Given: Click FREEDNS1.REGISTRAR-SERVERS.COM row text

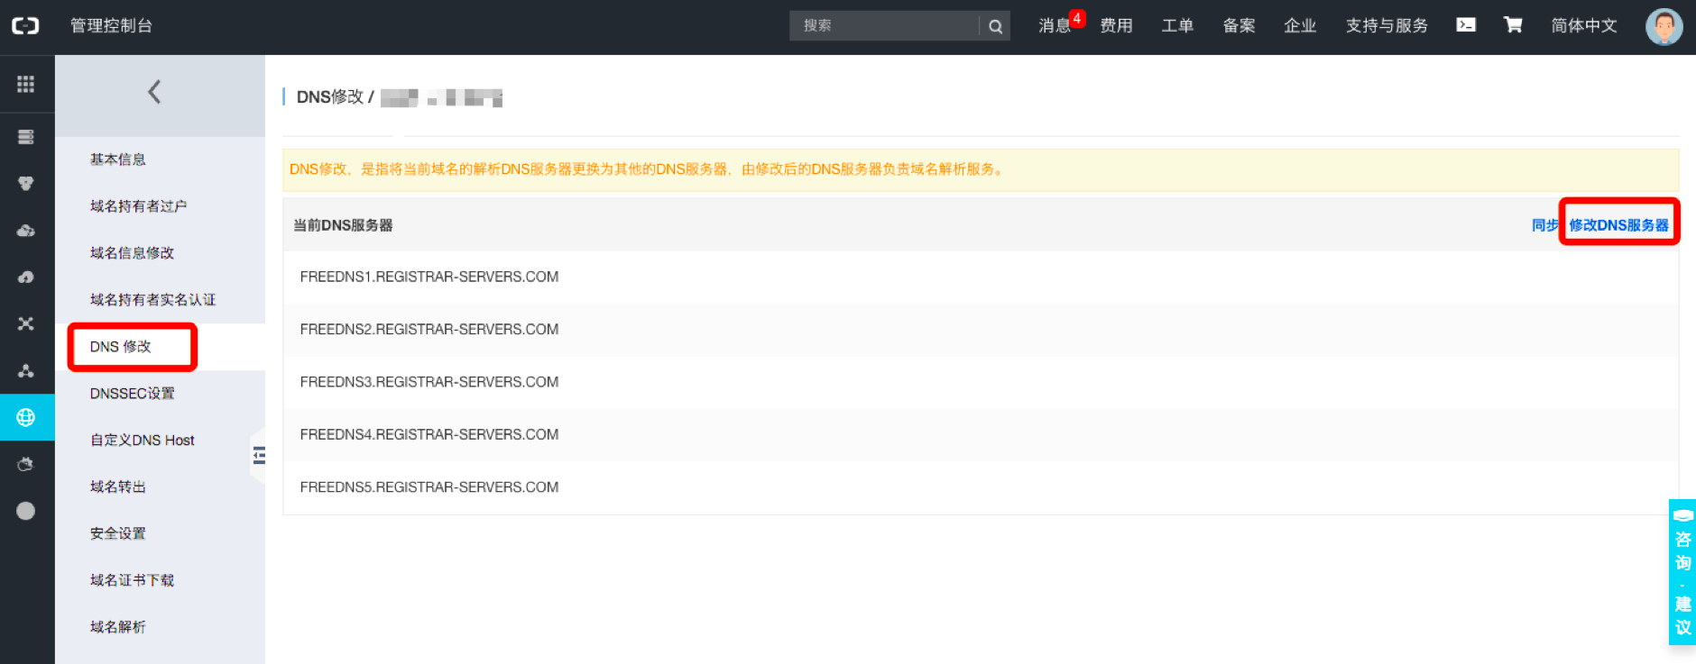Looking at the screenshot, I should click(429, 277).
